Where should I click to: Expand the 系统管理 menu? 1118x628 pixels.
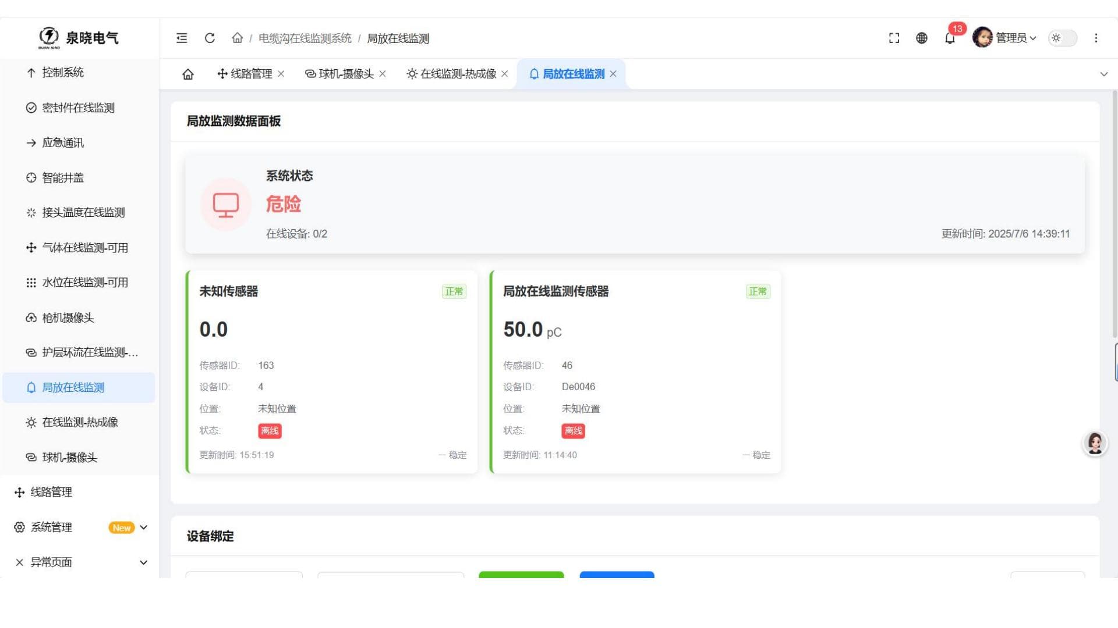(x=80, y=527)
